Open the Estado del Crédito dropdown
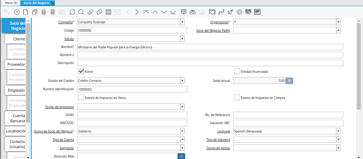The width and height of the screenshot is (363, 159). (x=182, y=80)
